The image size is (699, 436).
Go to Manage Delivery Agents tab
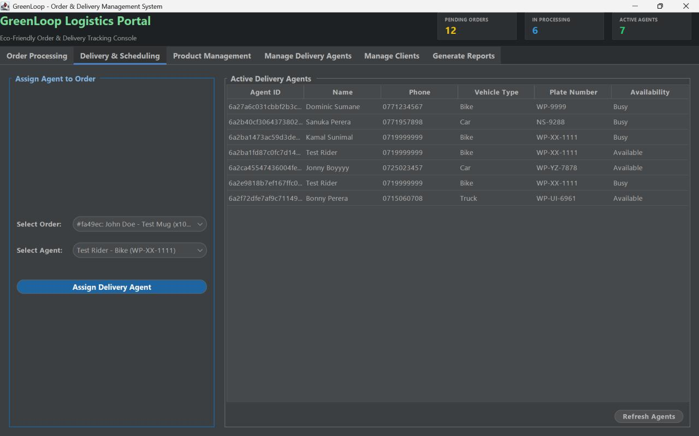point(308,56)
